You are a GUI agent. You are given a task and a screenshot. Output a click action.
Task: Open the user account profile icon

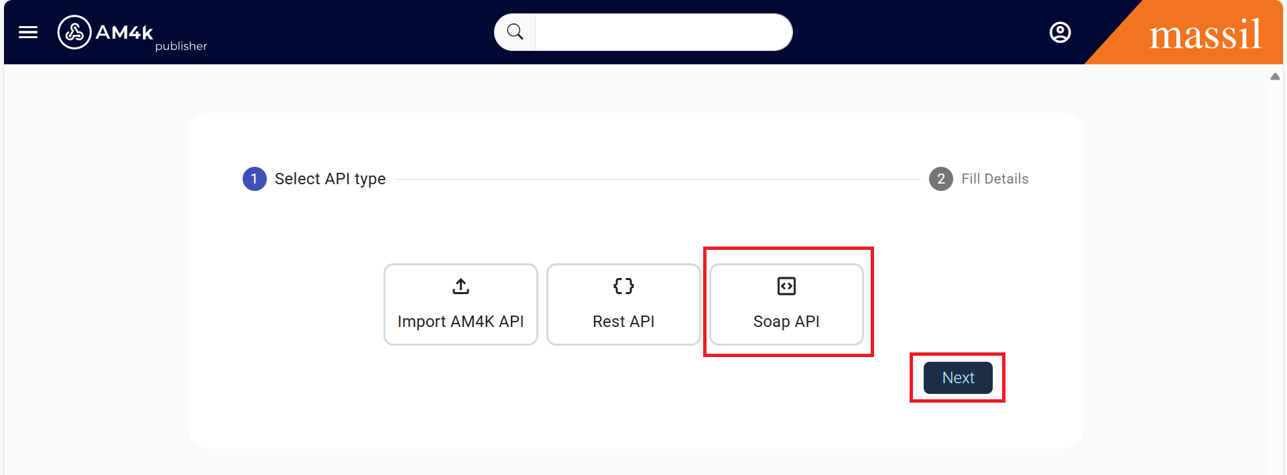[x=1060, y=31]
